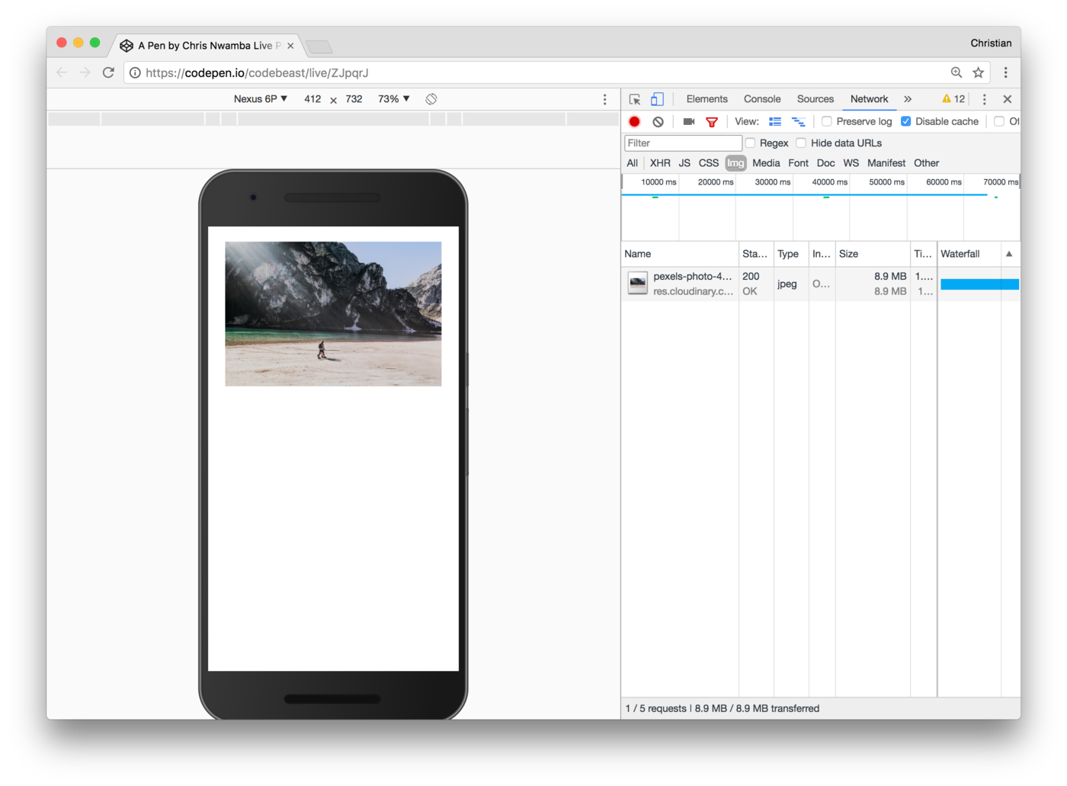Image resolution: width=1067 pixels, height=786 pixels.
Task: Filter requests by JS
Action: click(684, 163)
